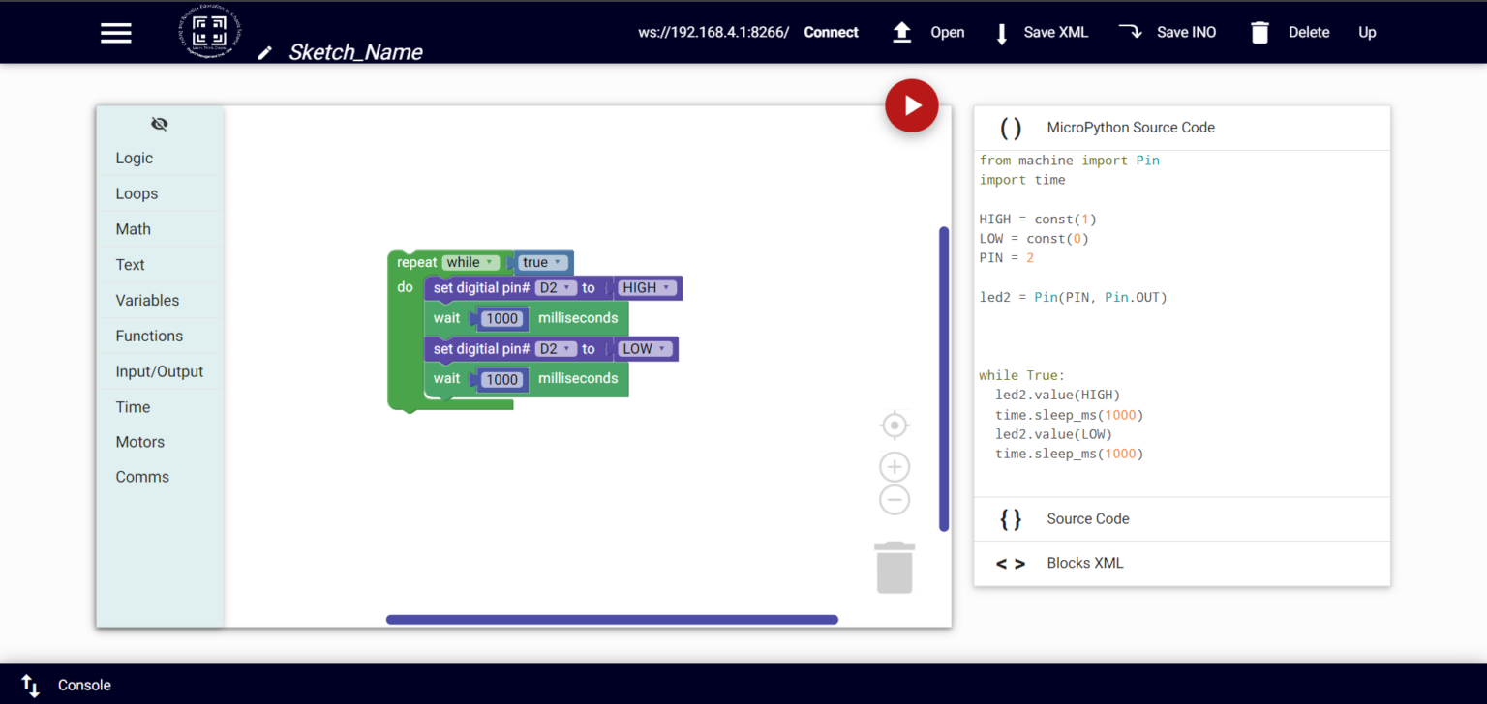Click the Open upload icon

[x=901, y=32]
